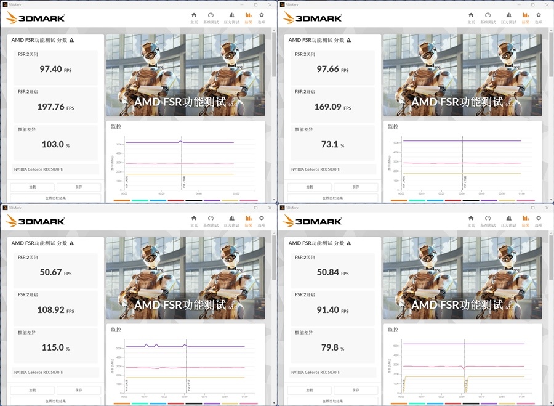Click the AMD FSR preview image in the 97.66 FPS window
The image size is (554, 406).
pyautogui.click(x=462, y=75)
